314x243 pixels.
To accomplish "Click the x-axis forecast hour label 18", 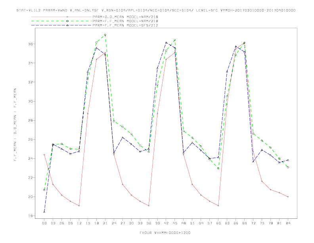I will point(96,223).
